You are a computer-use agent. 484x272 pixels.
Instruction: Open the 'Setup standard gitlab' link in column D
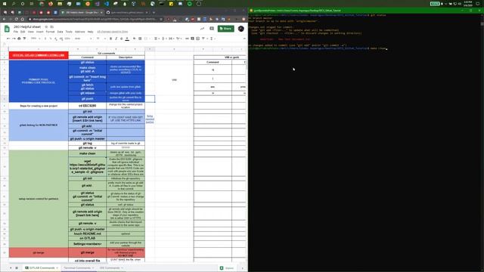[x=150, y=119]
